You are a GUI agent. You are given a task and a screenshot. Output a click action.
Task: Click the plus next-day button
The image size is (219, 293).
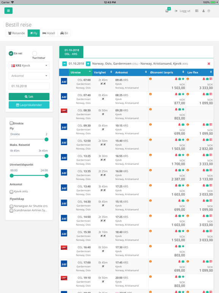click(88, 64)
